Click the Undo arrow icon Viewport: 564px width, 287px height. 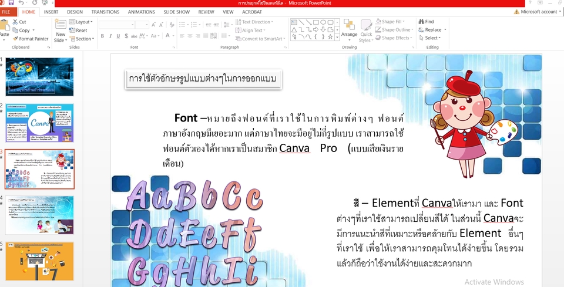click(x=21, y=3)
